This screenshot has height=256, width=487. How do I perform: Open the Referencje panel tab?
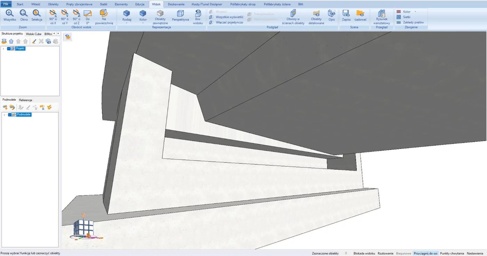click(x=25, y=100)
